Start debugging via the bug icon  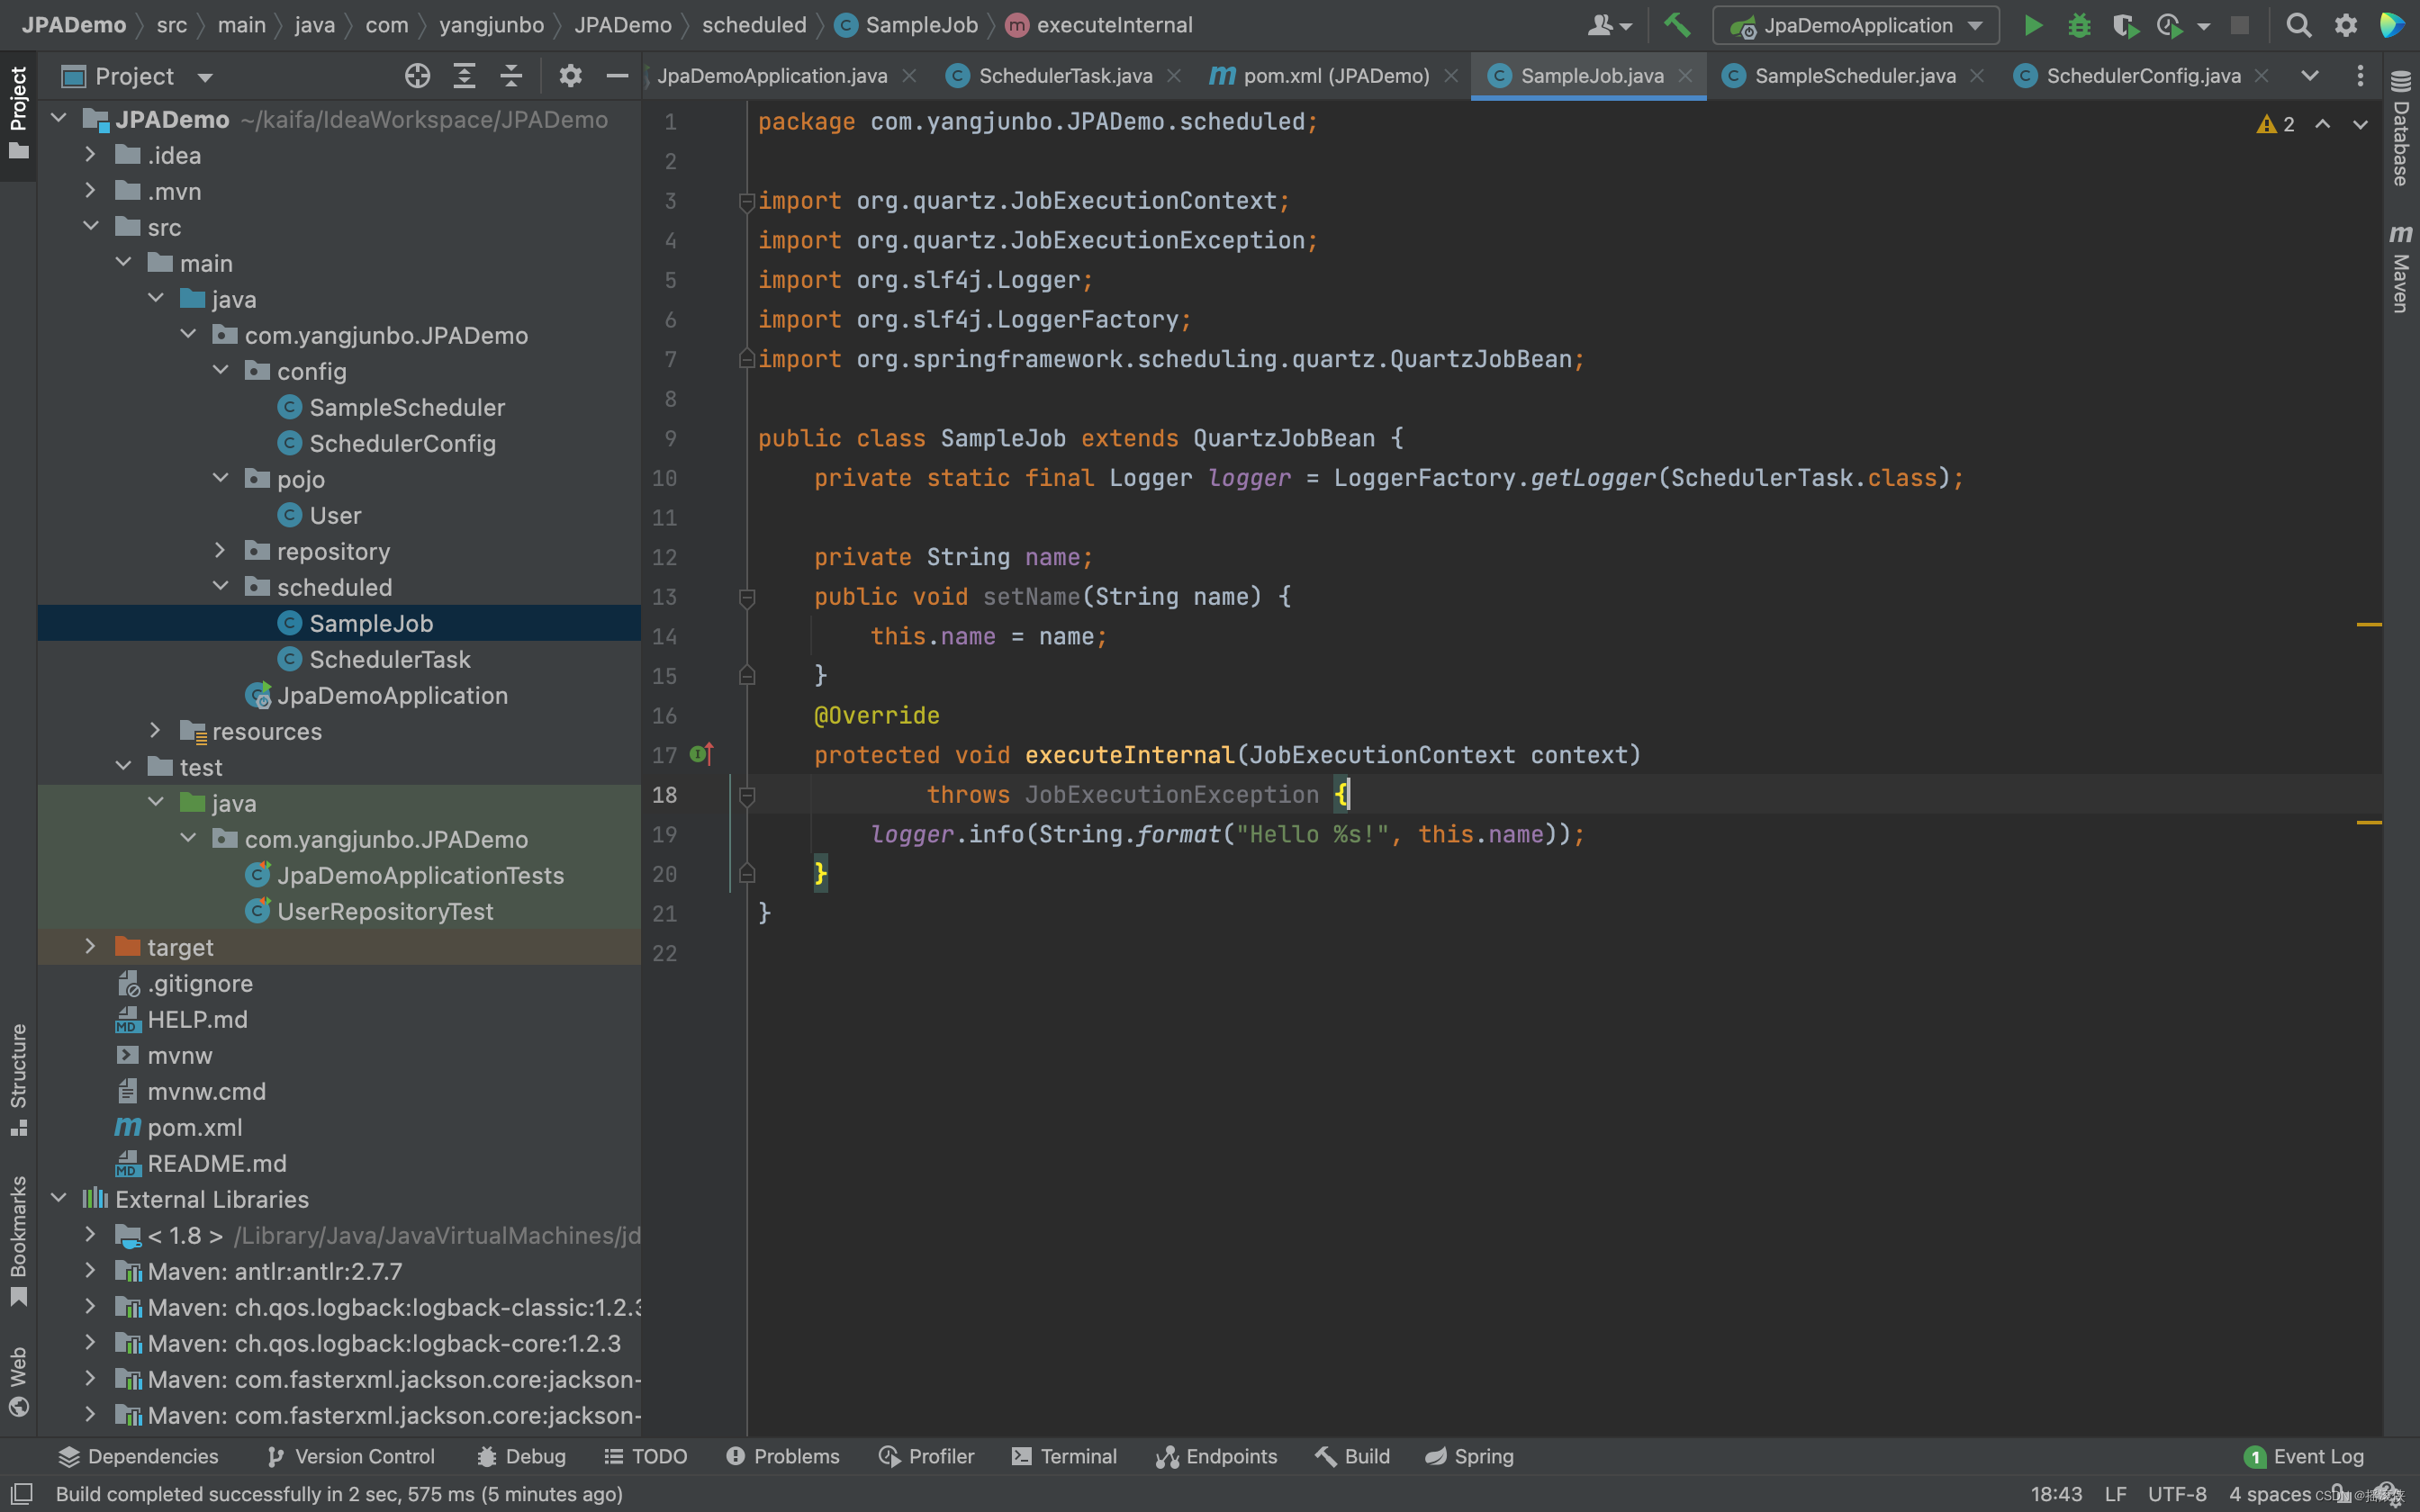point(2080,25)
